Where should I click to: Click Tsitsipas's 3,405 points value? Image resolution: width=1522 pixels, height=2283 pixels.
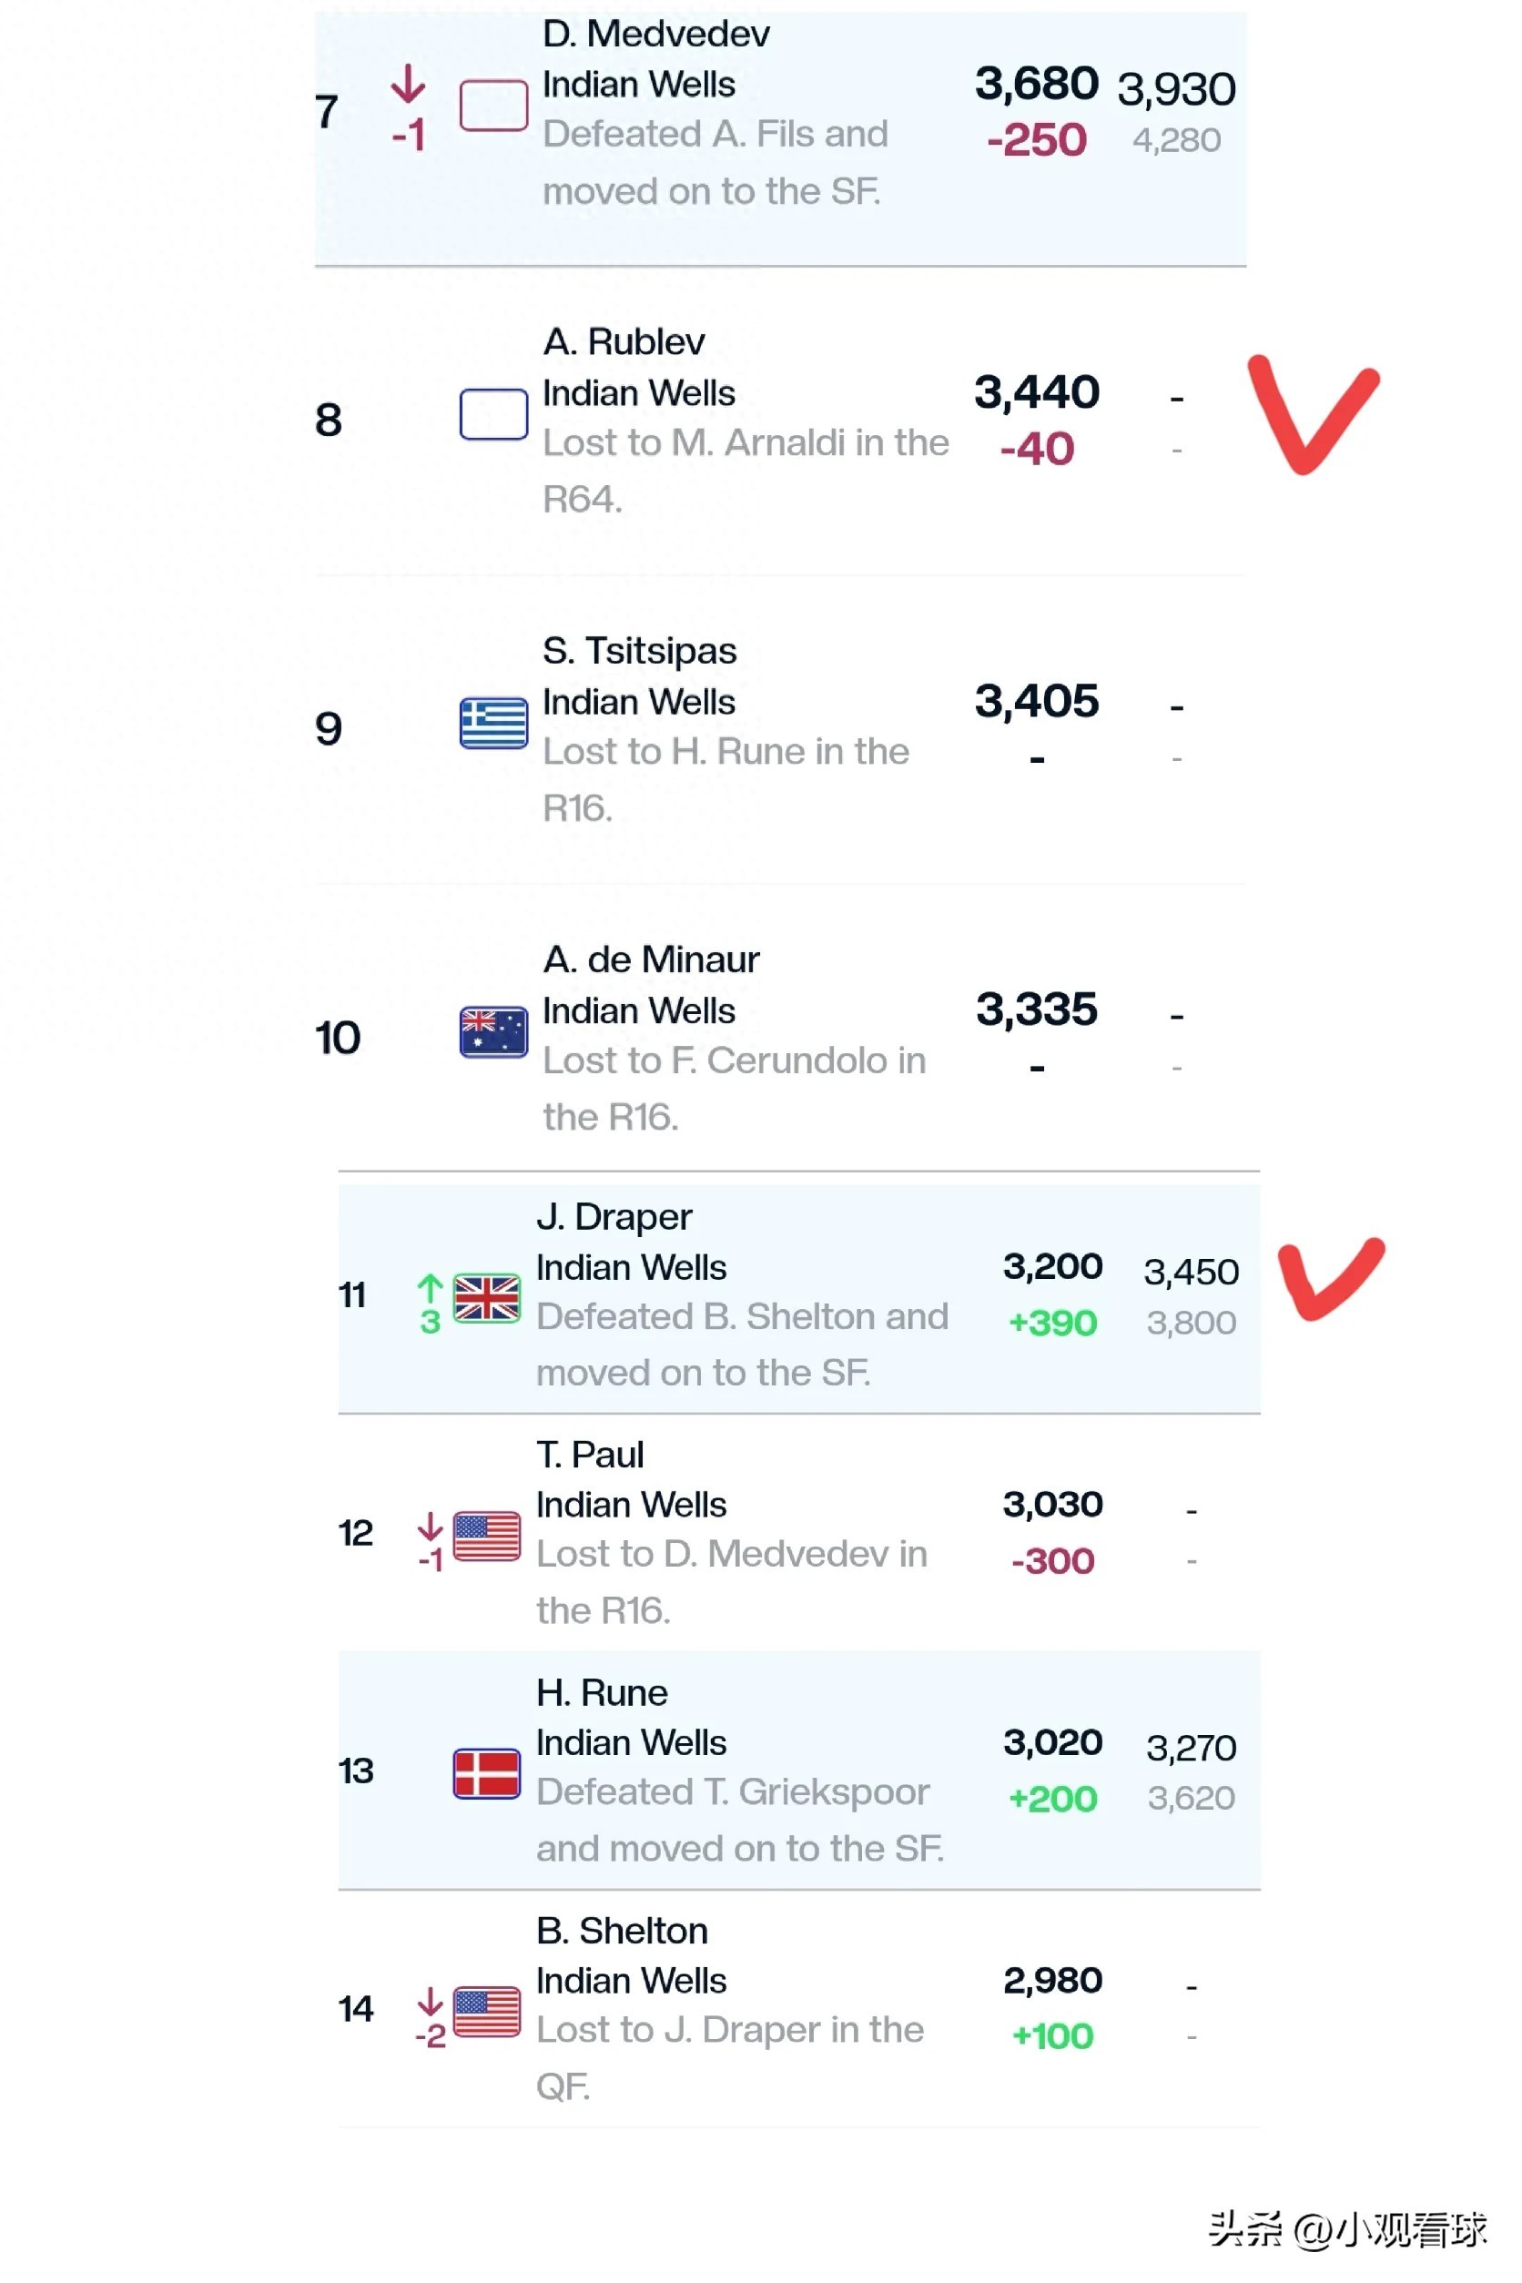coord(1037,700)
